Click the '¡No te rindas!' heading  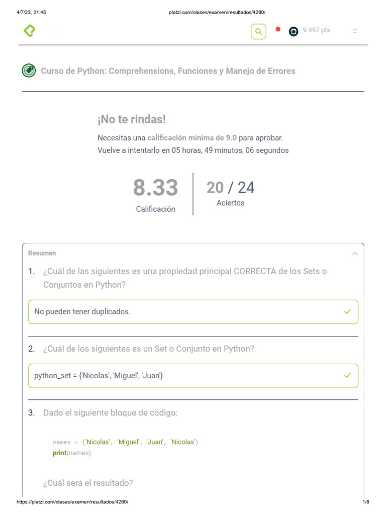pos(132,120)
